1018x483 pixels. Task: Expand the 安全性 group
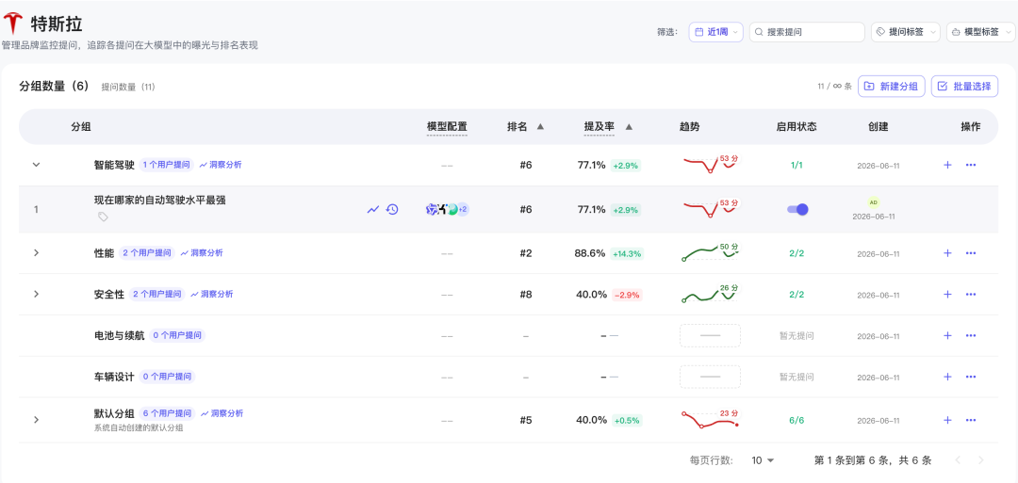(x=37, y=295)
